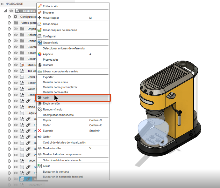220x188 pixels.
Task: Click the Logo M body icon
Action: coord(22,113)
